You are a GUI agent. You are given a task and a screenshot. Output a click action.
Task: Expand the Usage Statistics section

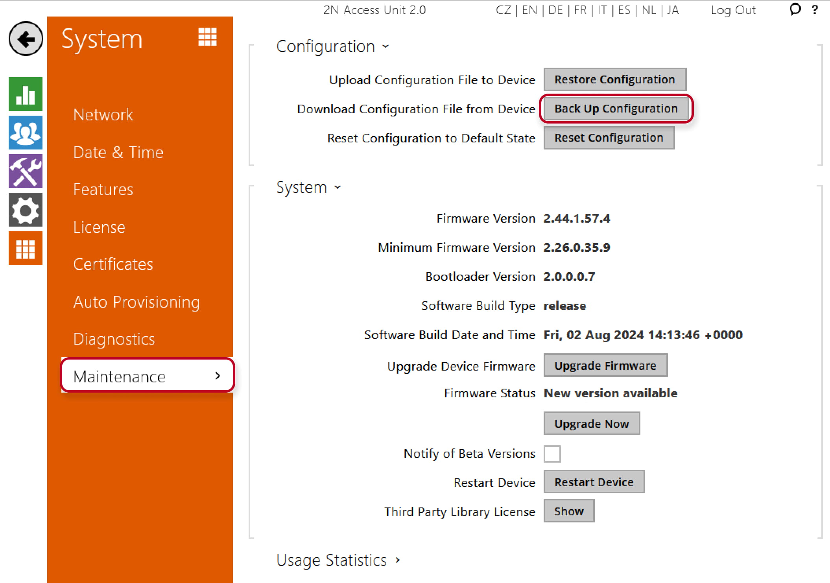[338, 560]
